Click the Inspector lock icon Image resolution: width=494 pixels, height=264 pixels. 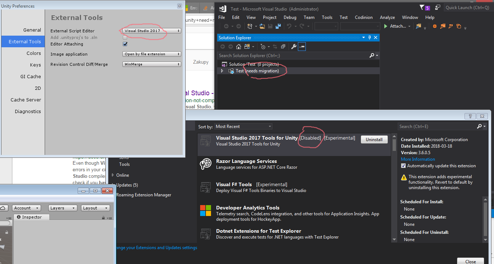pos(104,217)
